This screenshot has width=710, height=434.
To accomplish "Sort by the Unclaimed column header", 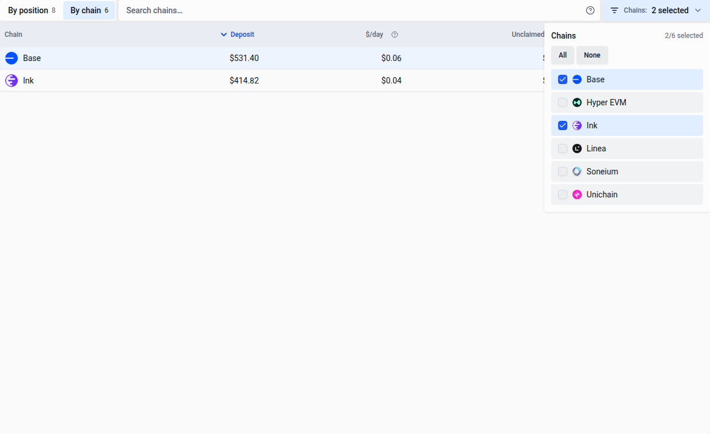I will click(x=528, y=35).
